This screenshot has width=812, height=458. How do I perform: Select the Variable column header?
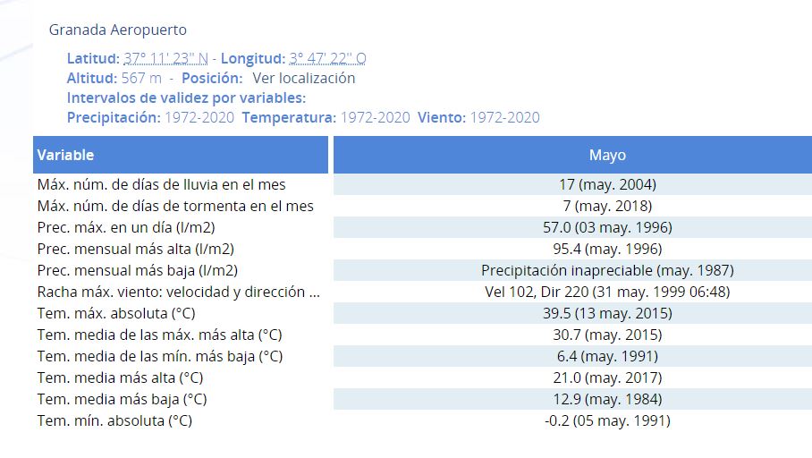click(x=181, y=155)
